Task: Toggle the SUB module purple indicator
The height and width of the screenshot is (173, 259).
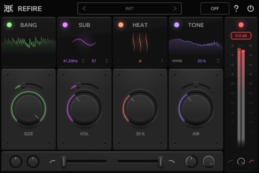Action: click(x=65, y=25)
